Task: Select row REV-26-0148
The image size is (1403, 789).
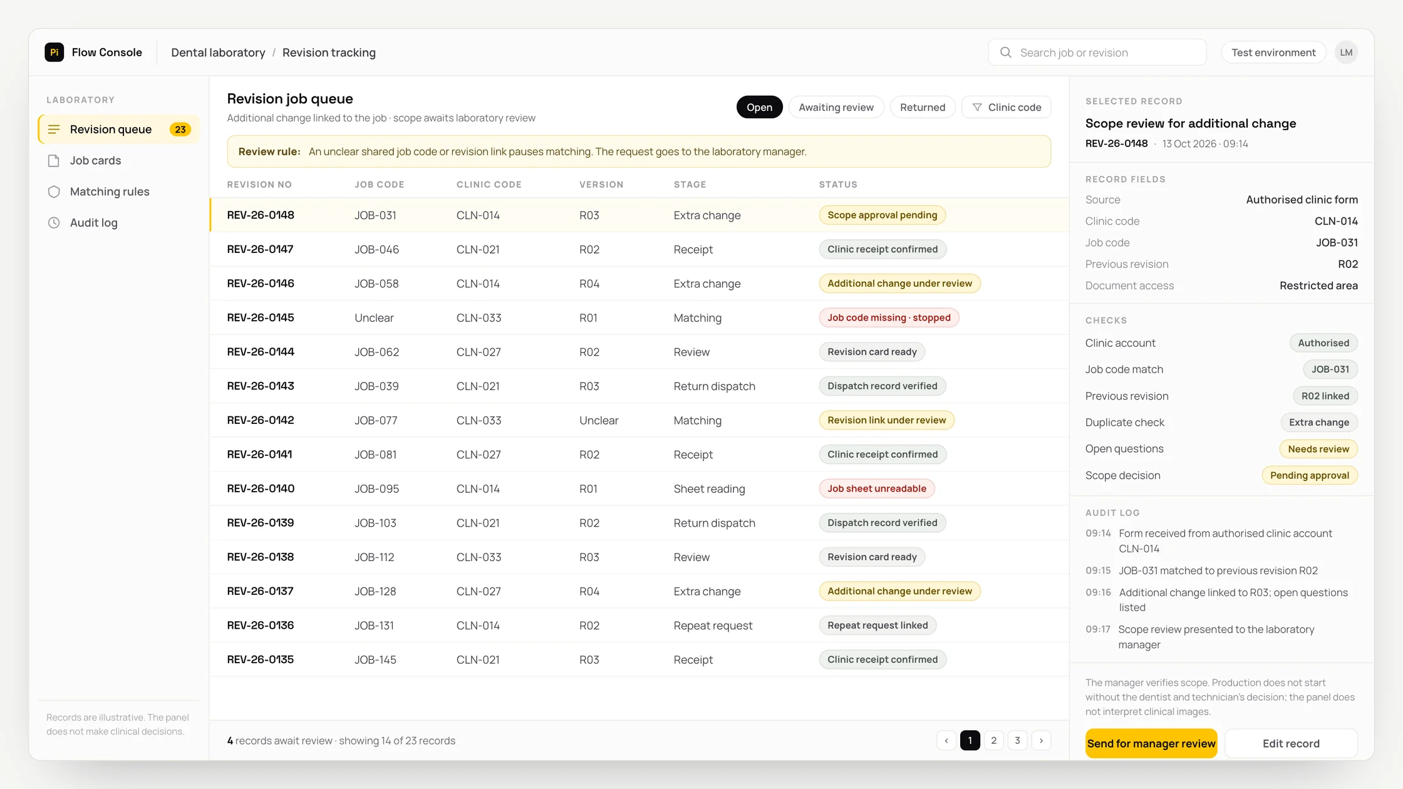Action: (639, 215)
